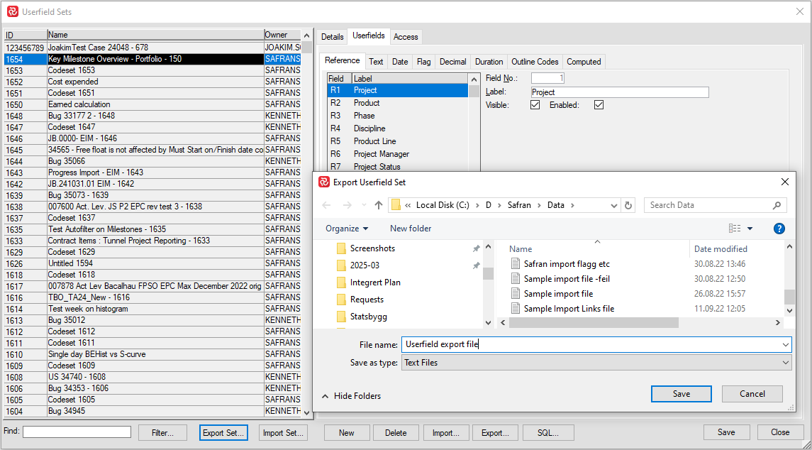Expand the File name dropdown
This screenshot has height=450, width=812.
tap(786, 345)
